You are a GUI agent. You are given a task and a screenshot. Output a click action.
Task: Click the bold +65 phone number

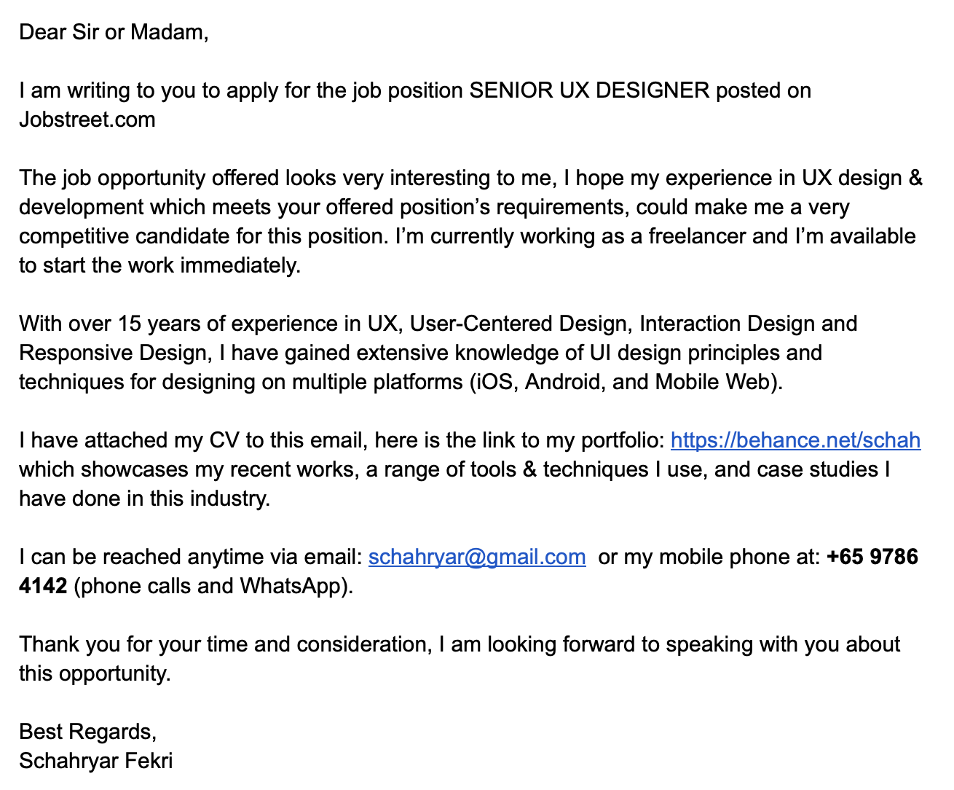(x=872, y=557)
